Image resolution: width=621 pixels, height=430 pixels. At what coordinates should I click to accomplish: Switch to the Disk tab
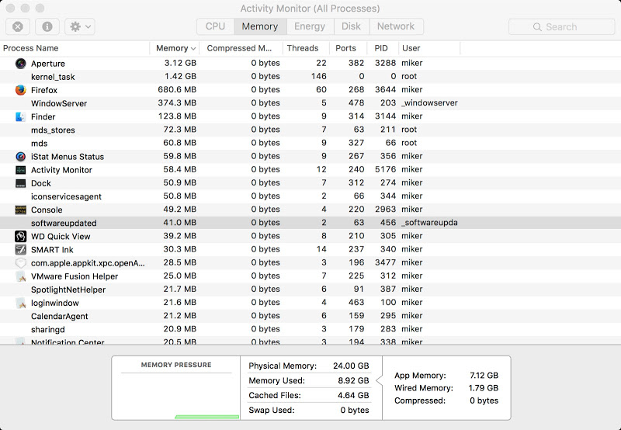point(352,26)
